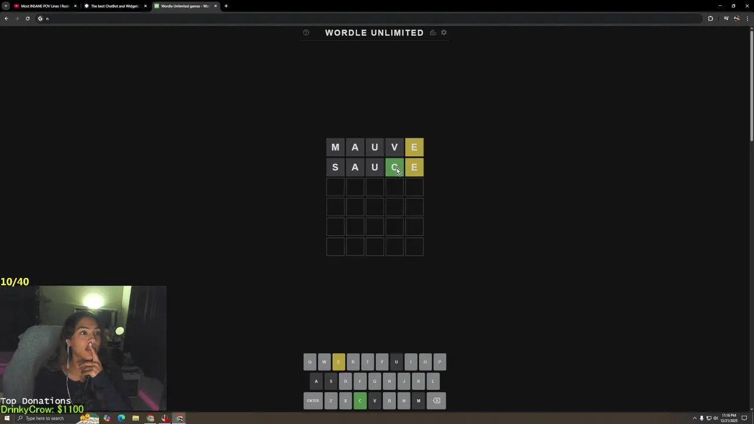Viewport: 754px width, 424px height.
Task: Tap the I key on the keyboard
Action: point(411,362)
